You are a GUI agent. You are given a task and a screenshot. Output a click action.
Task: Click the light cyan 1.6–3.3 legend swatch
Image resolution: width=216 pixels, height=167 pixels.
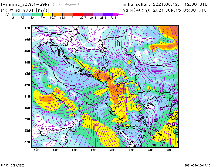[x=17, y=14]
